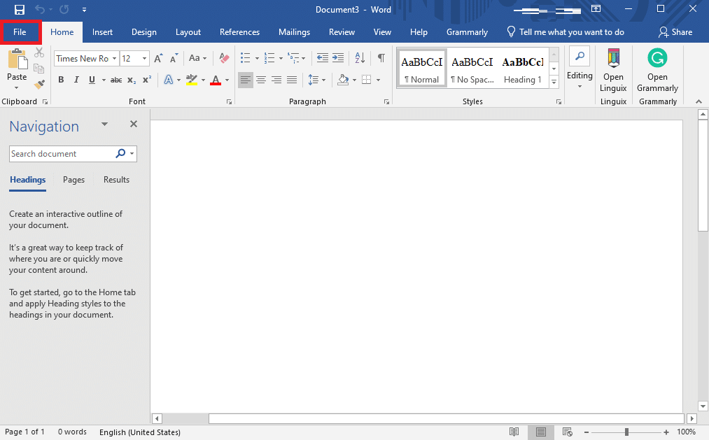
Task: Open the File tab
Action: (x=20, y=32)
